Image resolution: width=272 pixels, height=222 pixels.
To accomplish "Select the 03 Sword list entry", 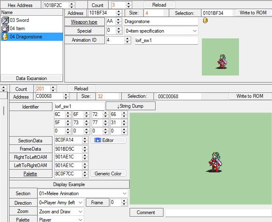I will (x=19, y=20).
